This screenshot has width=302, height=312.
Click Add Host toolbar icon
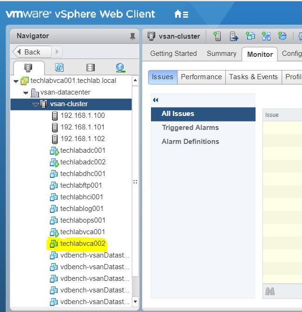[x=217, y=36]
